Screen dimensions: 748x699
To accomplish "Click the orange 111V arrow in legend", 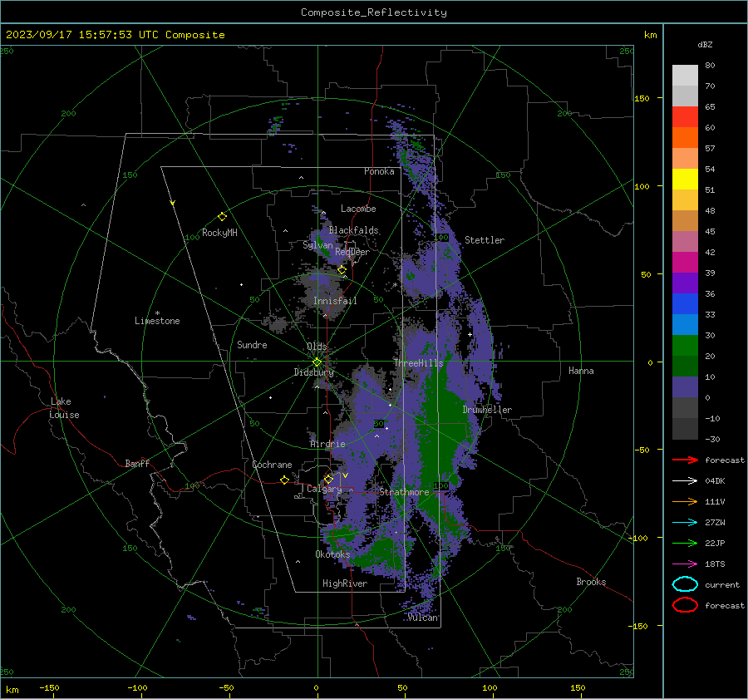I will [x=685, y=501].
